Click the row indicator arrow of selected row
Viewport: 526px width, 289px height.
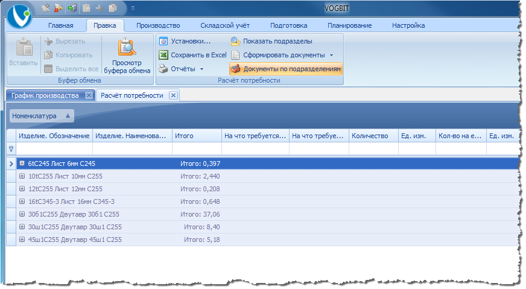click(x=11, y=164)
